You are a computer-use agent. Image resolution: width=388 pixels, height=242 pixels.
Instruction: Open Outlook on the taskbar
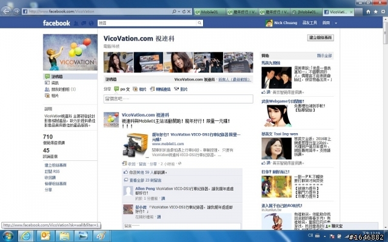[x=45, y=236]
